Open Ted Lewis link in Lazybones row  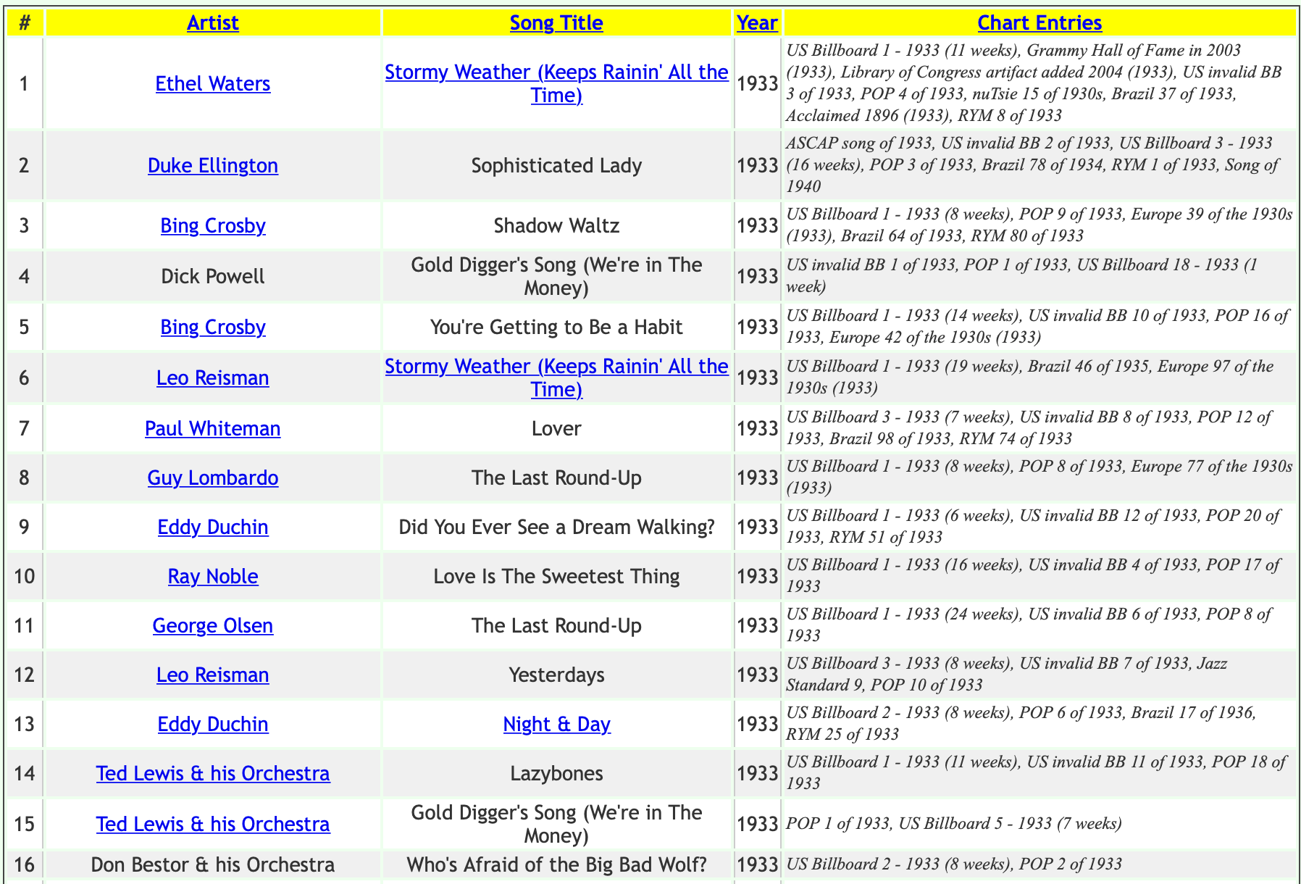213,773
